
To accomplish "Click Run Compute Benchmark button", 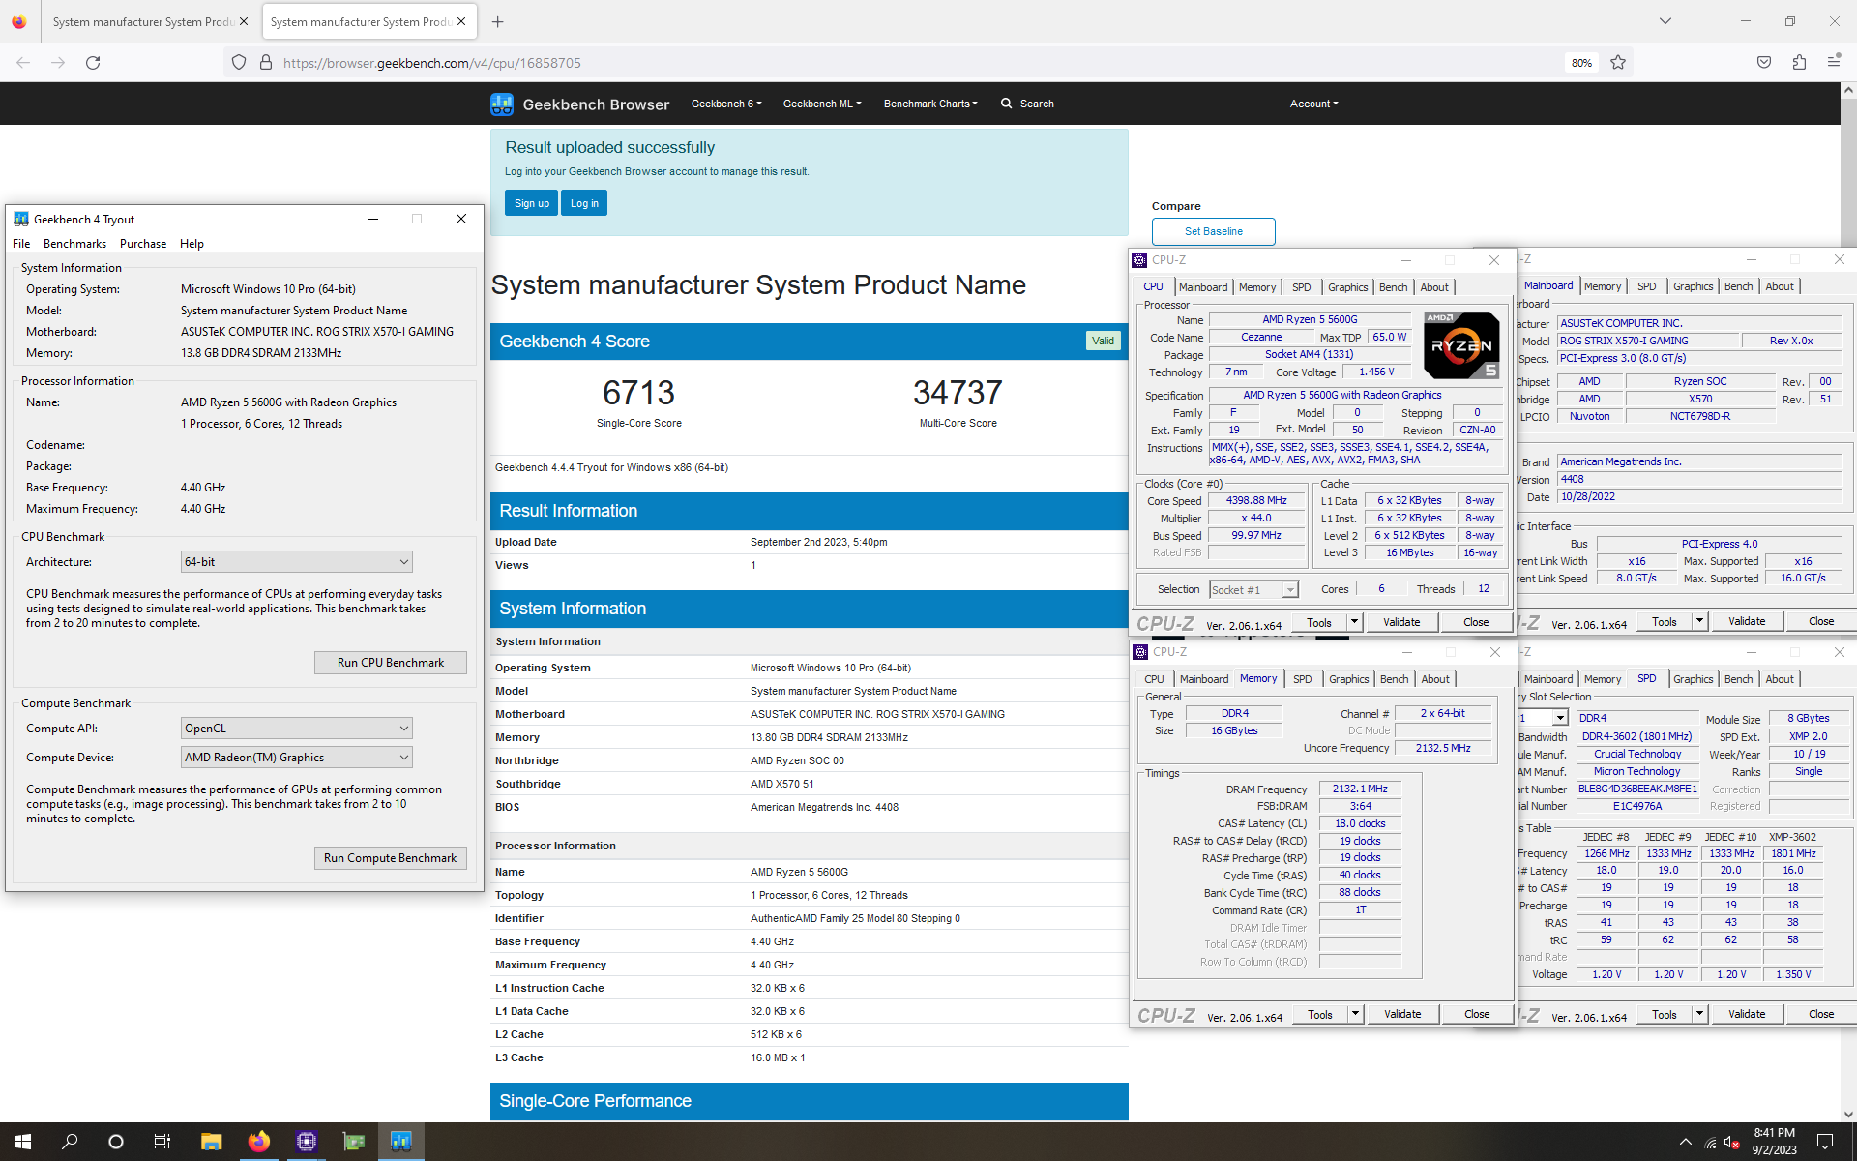I will click(391, 858).
